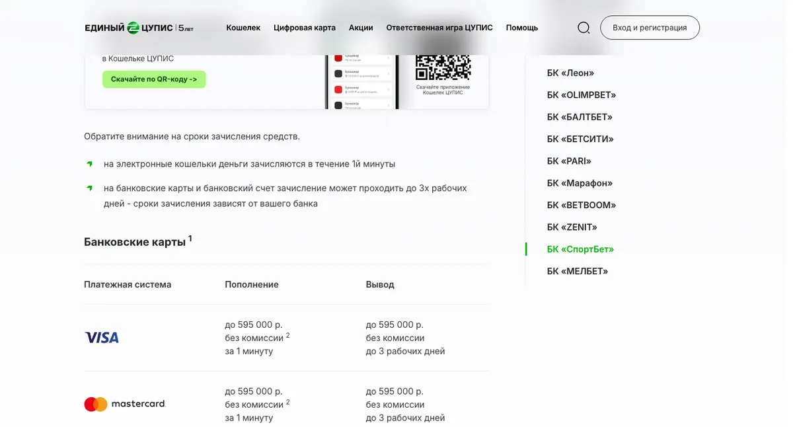Click the Скачайте по QR-коду button
Viewport: 793px width, 427px height.
click(x=154, y=79)
